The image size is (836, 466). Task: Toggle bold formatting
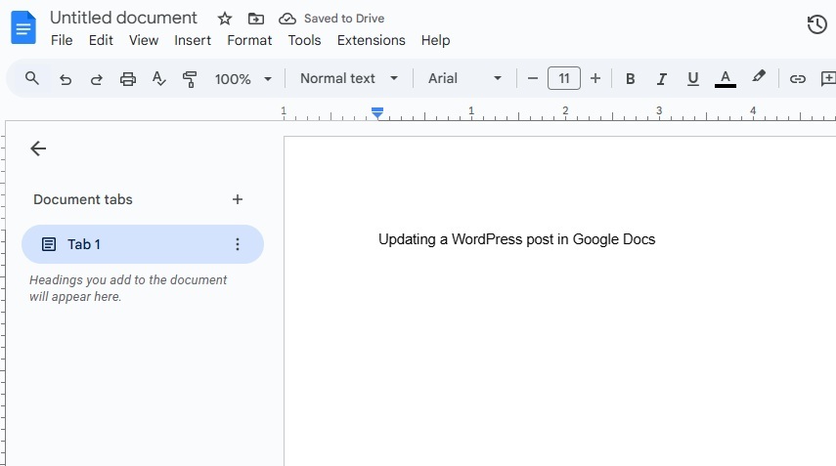coord(631,79)
